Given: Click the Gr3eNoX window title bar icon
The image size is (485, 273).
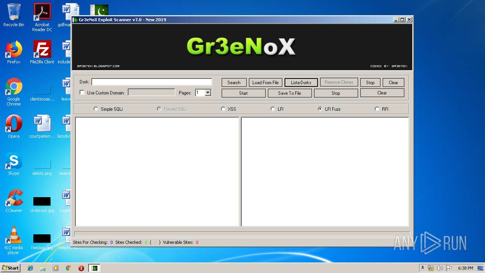Looking at the screenshot, I should (76, 20).
